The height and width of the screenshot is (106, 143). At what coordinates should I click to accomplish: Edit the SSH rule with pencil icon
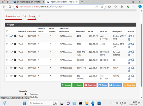pyautogui.click(x=129, y=60)
